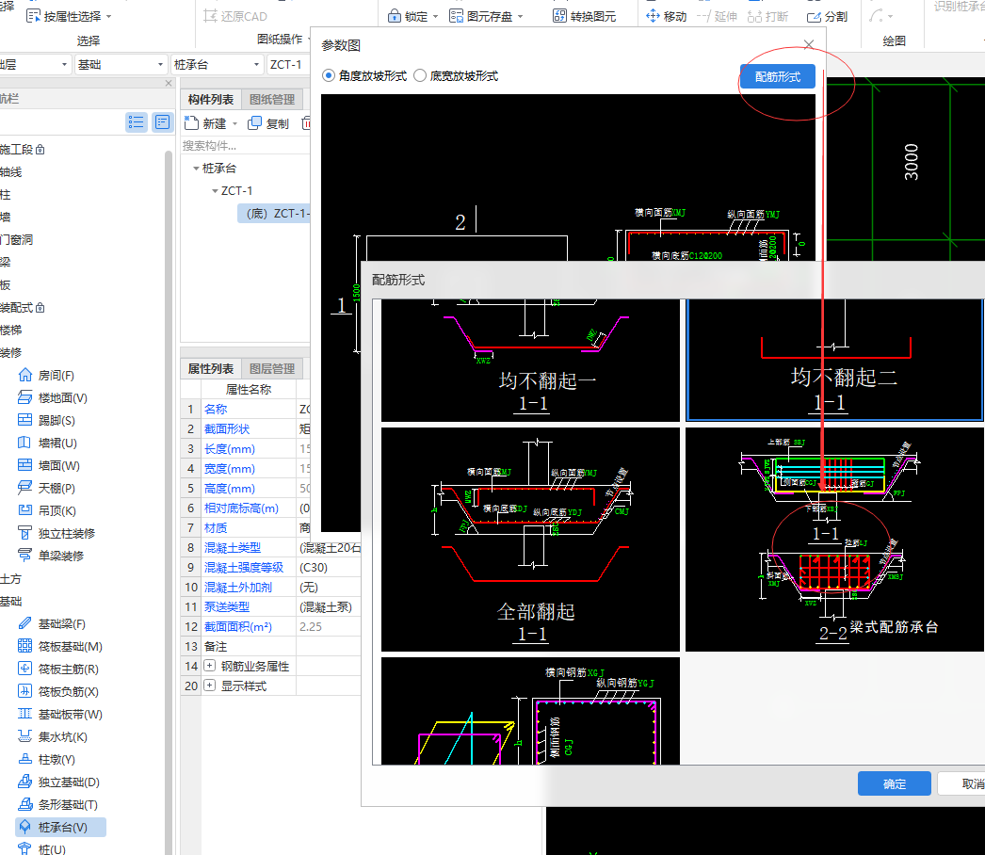Pick the 均不翻起一 reinforcement thumbnail
Image resolution: width=985 pixels, height=855 pixels.
coord(531,361)
